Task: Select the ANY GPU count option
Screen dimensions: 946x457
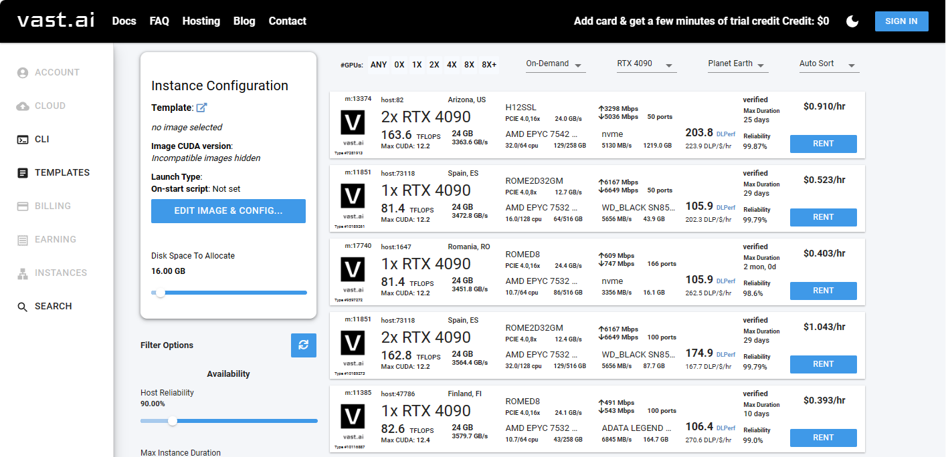Action: click(x=379, y=65)
